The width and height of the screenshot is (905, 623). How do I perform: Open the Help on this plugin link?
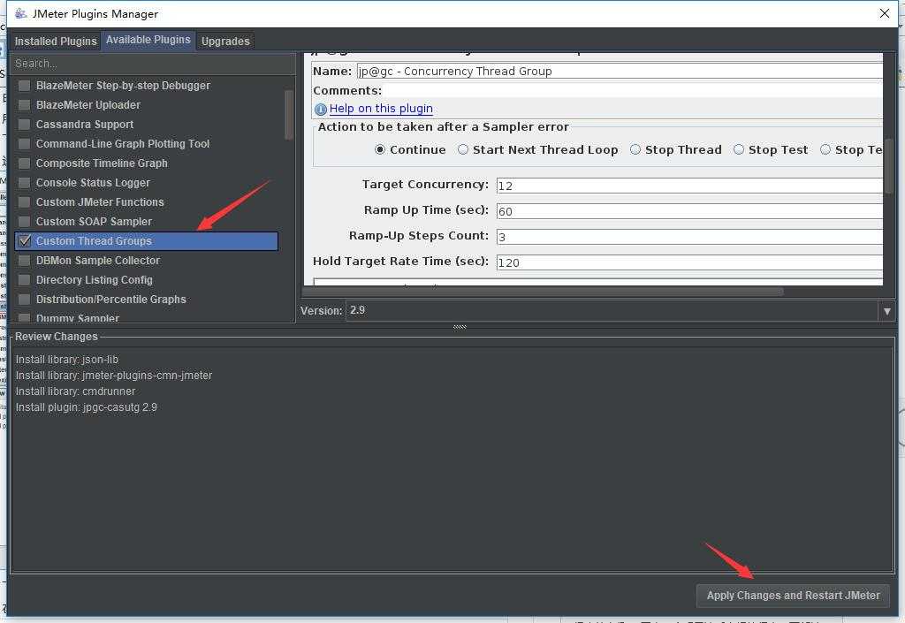pyautogui.click(x=381, y=109)
